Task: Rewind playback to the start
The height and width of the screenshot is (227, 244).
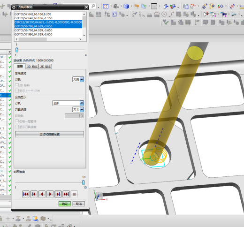Action: 26,194
